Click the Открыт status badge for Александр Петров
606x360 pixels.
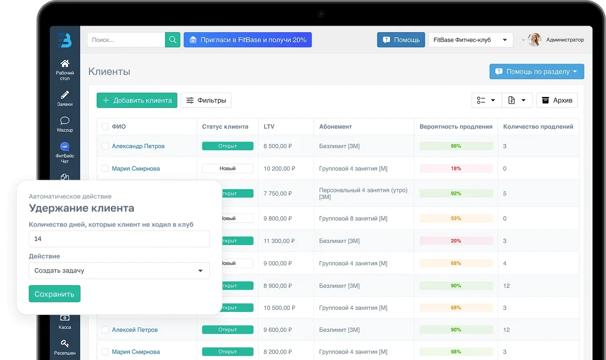point(228,146)
